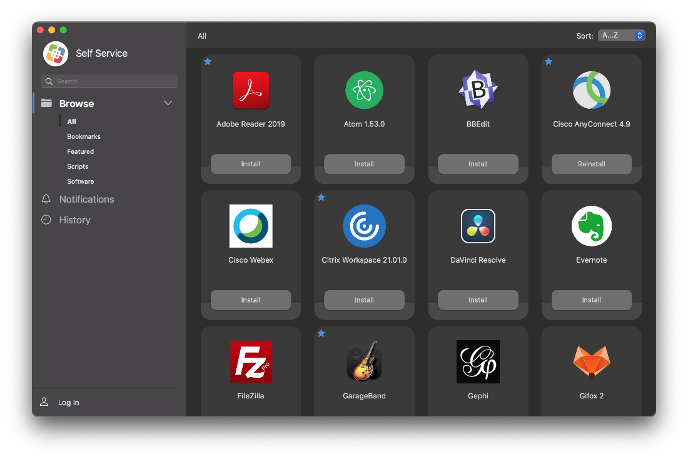Show the Featured category
The image size is (688, 459).
[x=80, y=151]
